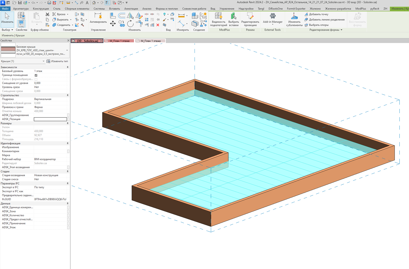Screen dimensions: 409x269
Task: Select the Move tool in the Изменить panel
Action: (x=113, y=23)
